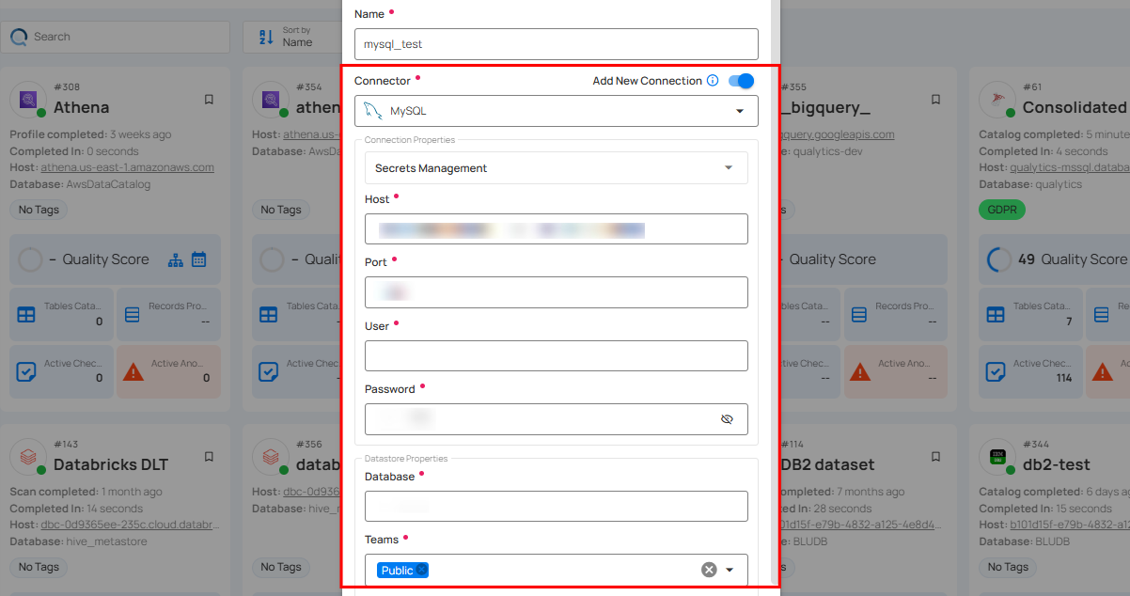Click the search icon in the Search bar
Image resolution: width=1130 pixels, height=596 pixels.
[19, 37]
